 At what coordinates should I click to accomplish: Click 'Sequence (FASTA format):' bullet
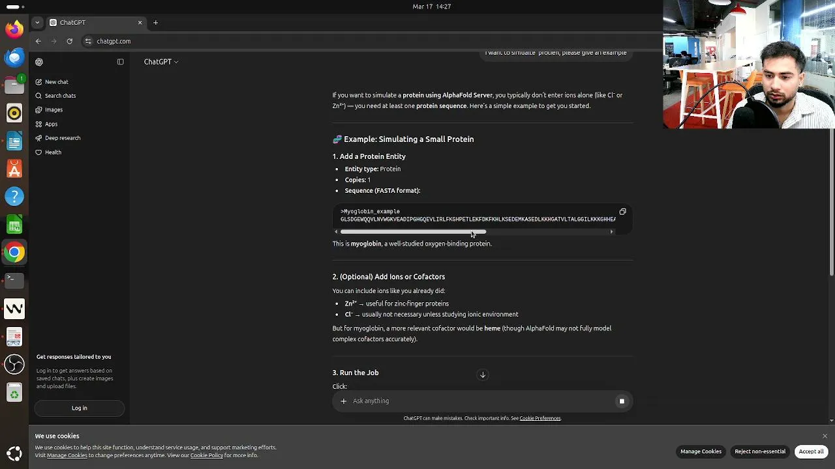(382, 191)
